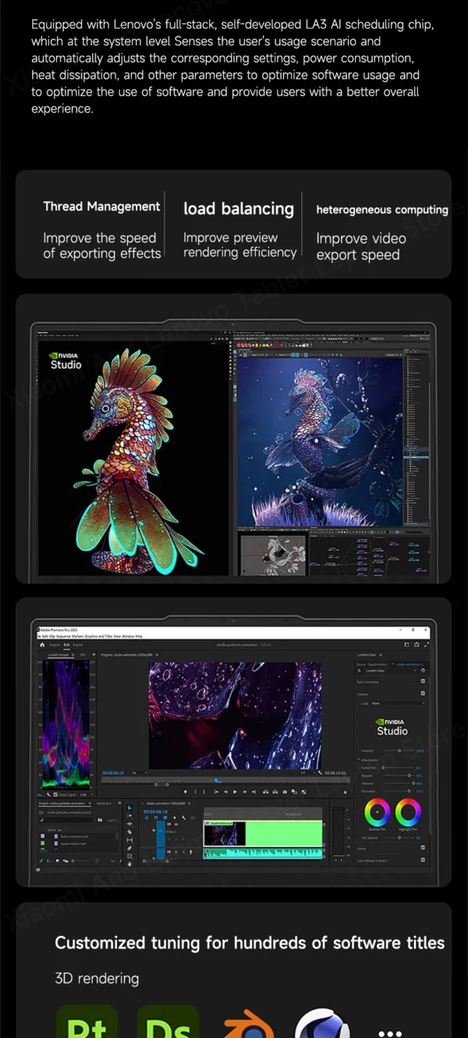Click the Substance Designer Ds icon
Viewport: 468px width, 1038px height.
pos(168,1022)
